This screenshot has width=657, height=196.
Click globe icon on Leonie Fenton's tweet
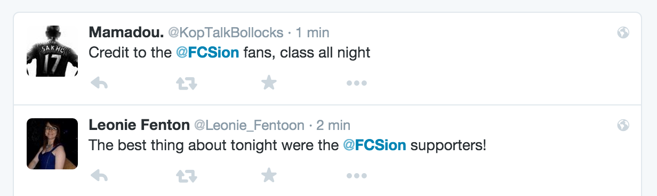[x=623, y=125]
